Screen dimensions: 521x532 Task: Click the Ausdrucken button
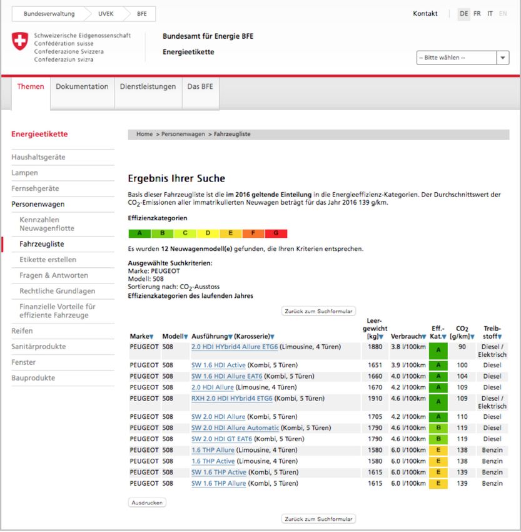coord(147,503)
